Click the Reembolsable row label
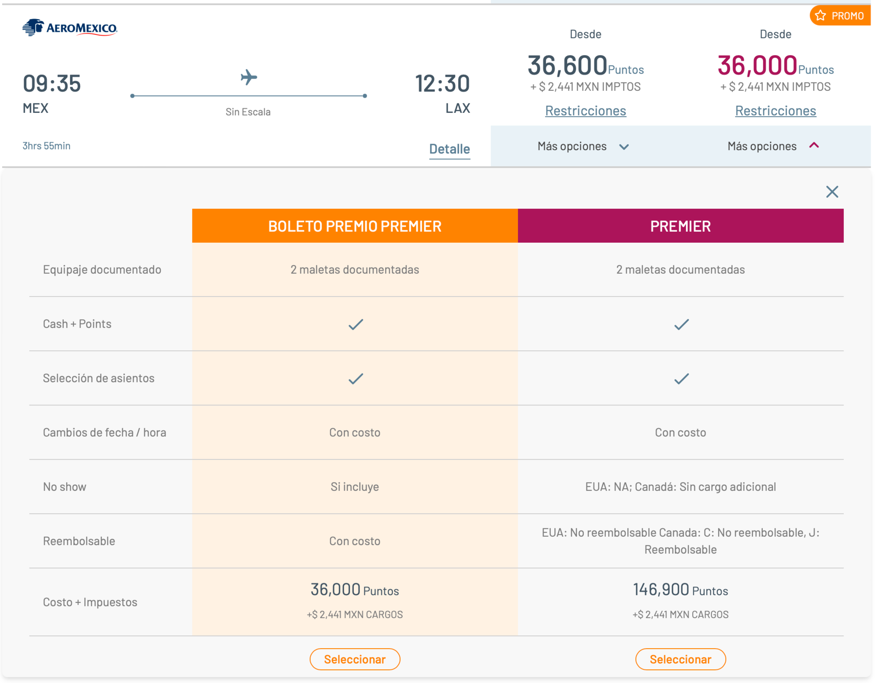879x683 pixels. pos(79,541)
